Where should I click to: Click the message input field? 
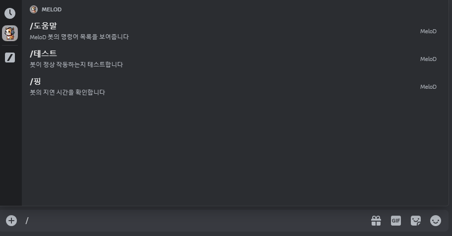tap(196, 221)
